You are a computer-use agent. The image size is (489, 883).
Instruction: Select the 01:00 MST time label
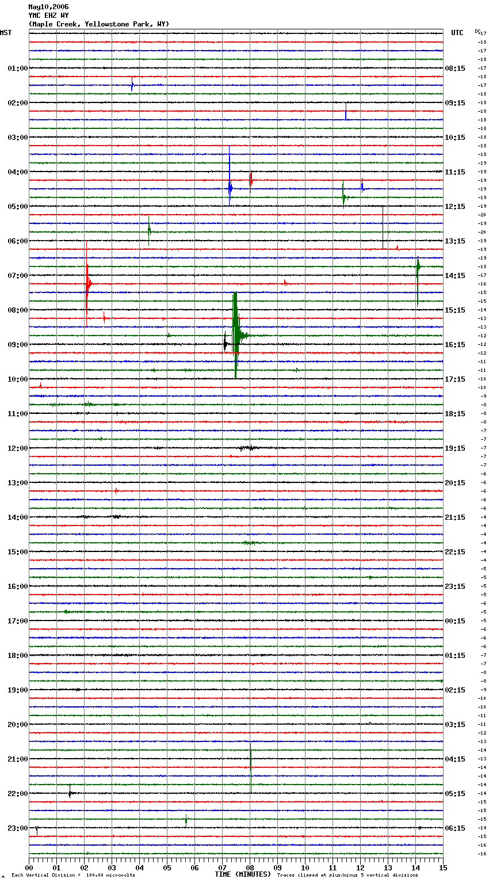18,68
